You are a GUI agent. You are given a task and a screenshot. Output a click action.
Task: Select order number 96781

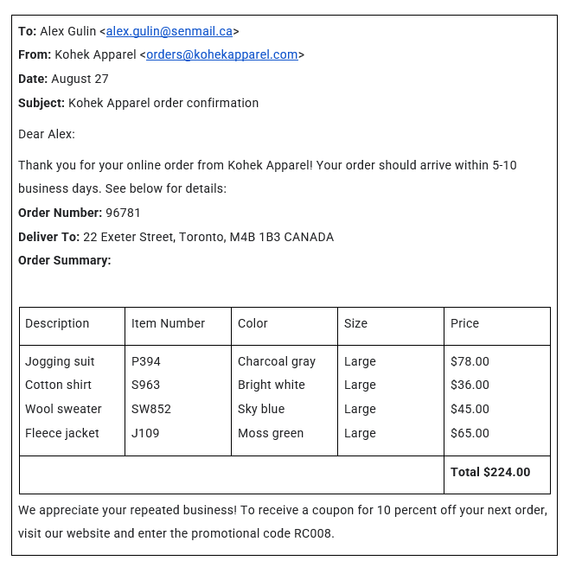(123, 213)
